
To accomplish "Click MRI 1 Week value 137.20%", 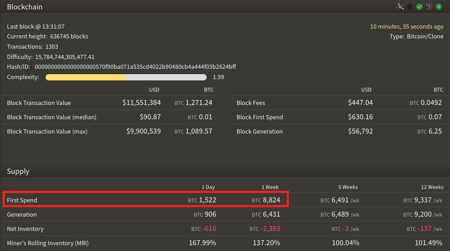I will point(266,243).
